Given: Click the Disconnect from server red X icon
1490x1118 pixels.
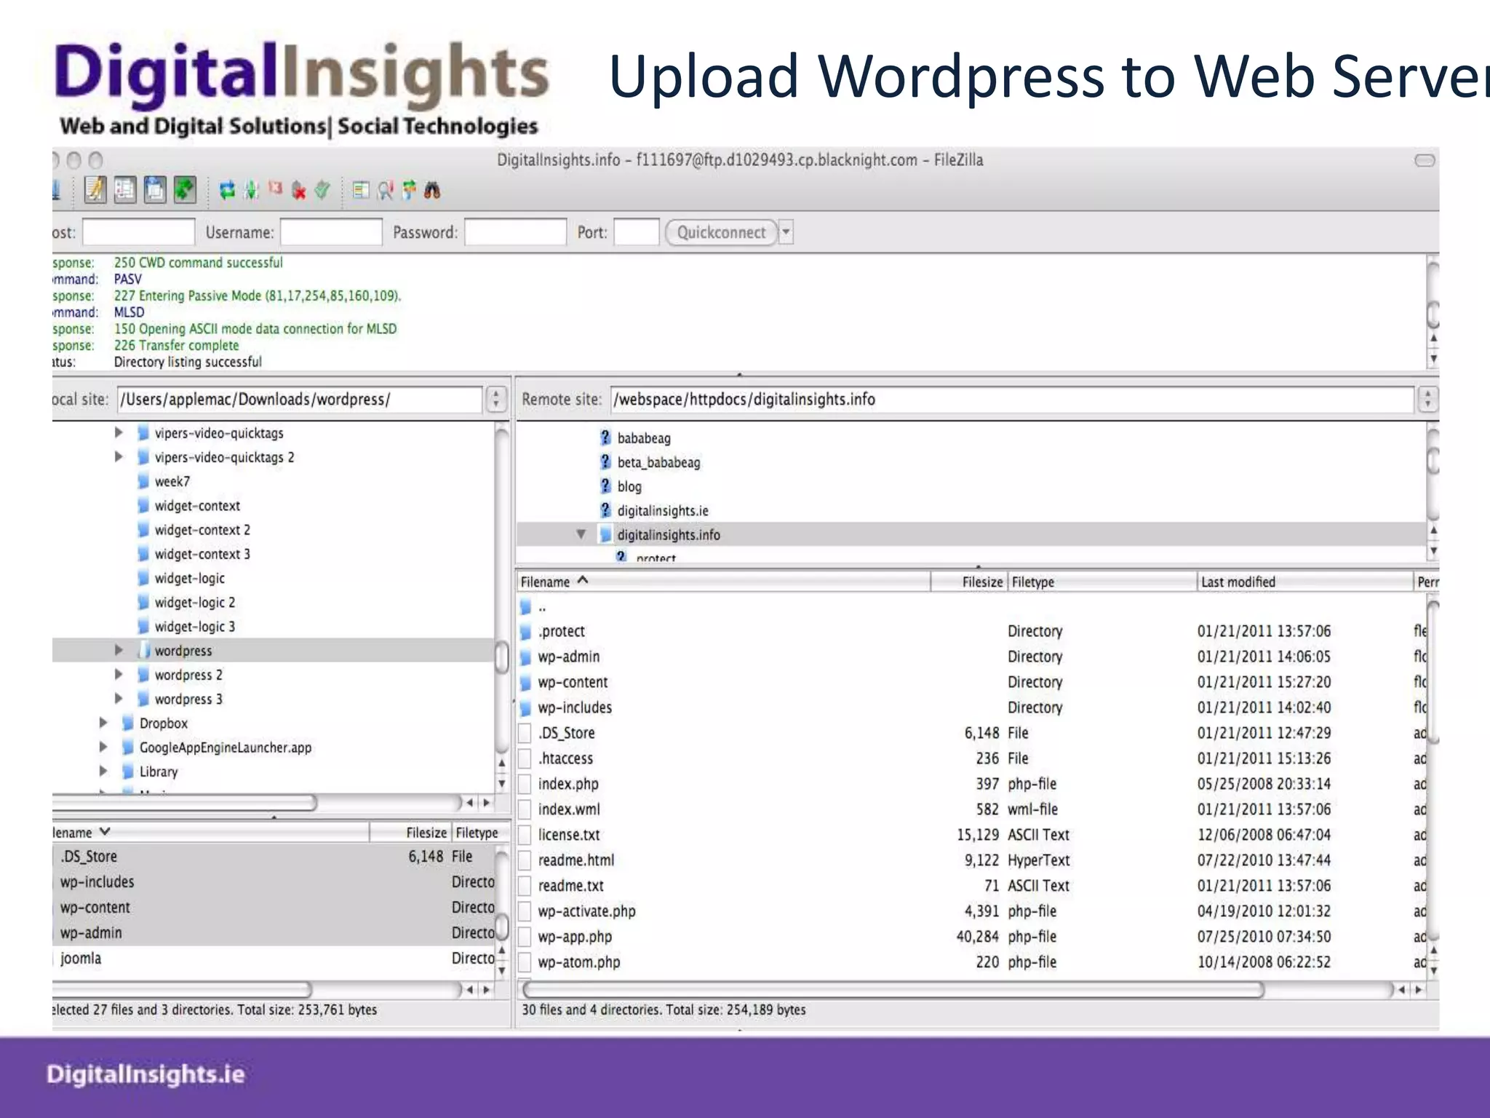Looking at the screenshot, I should click(298, 191).
